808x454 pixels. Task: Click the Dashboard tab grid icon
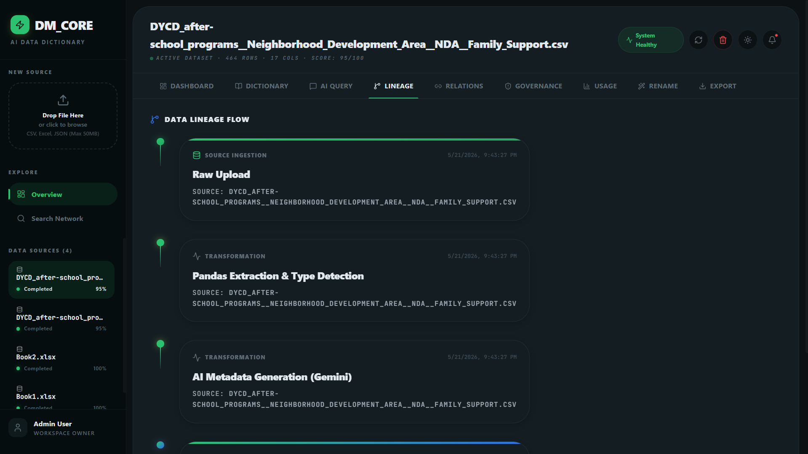pos(163,86)
